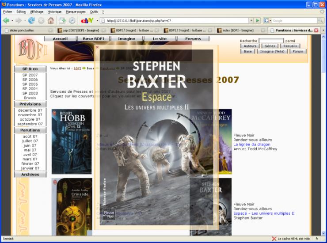Click the green Go arrow button
The height and width of the screenshot is (243, 327).
258,20
